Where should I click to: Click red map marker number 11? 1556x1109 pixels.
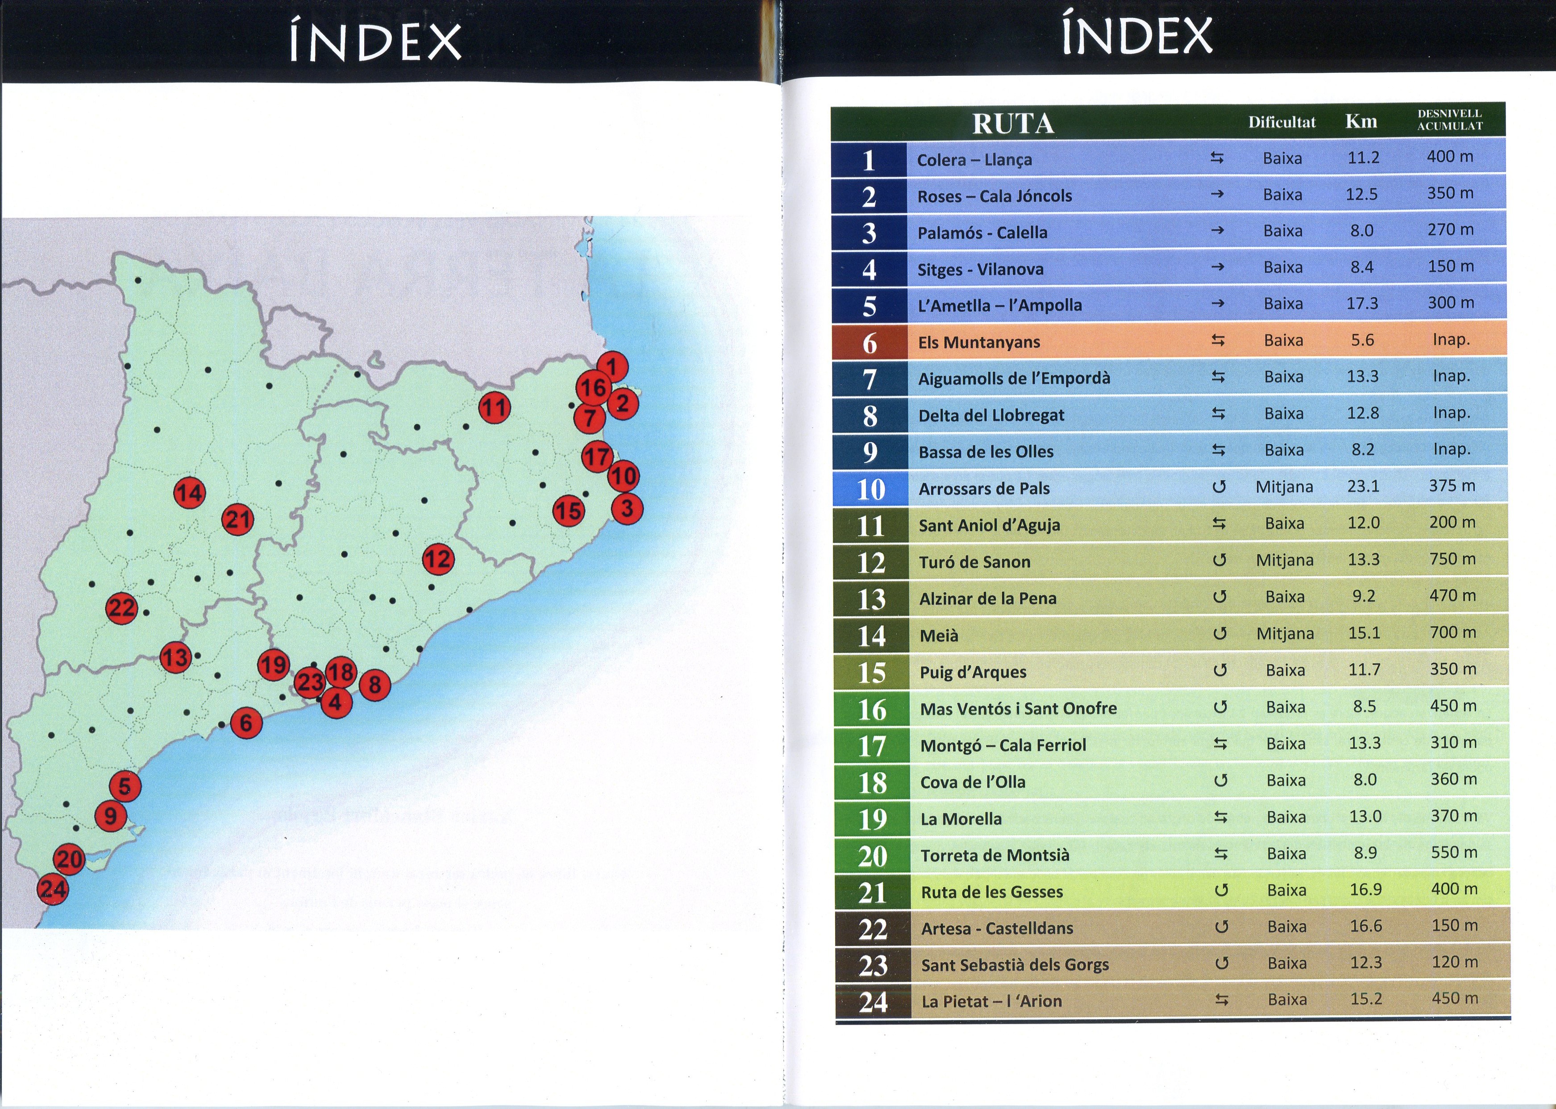tap(495, 408)
